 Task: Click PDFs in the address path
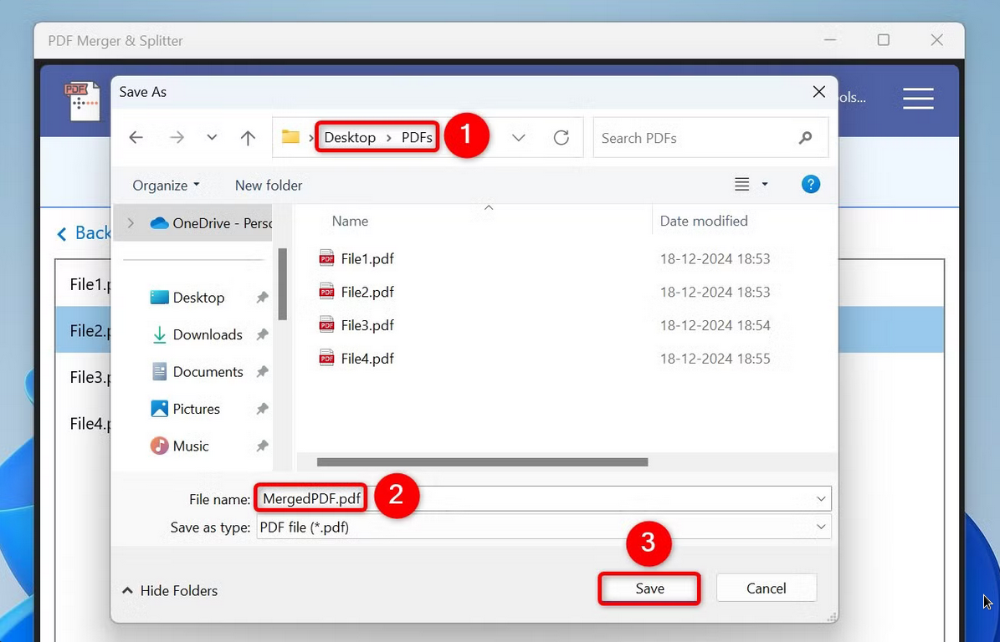(x=417, y=138)
